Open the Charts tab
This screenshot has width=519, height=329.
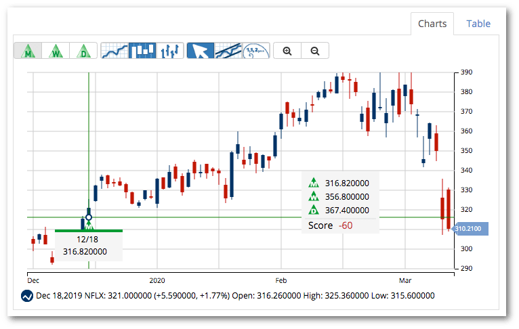pyautogui.click(x=432, y=24)
